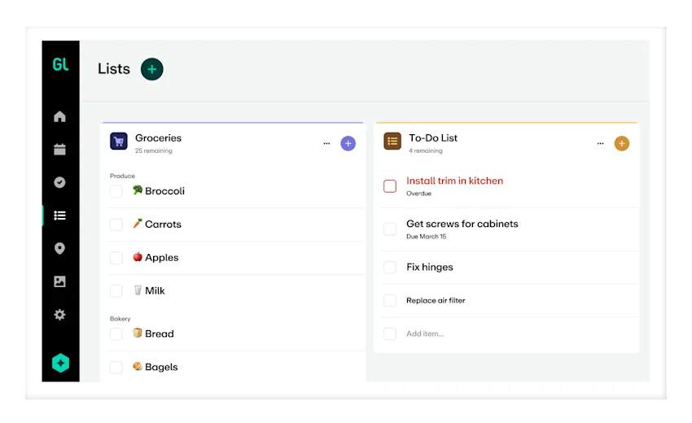Open the Location pin sidebar icon
Screen dimensions: 692x423
point(59,248)
